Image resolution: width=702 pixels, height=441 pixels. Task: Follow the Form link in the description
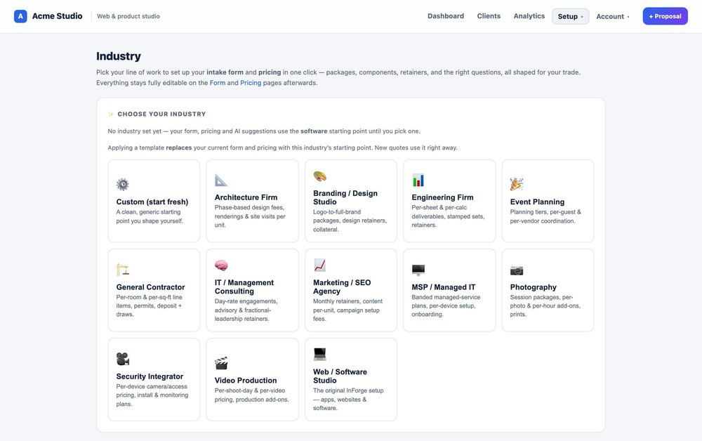coord(218,83)
